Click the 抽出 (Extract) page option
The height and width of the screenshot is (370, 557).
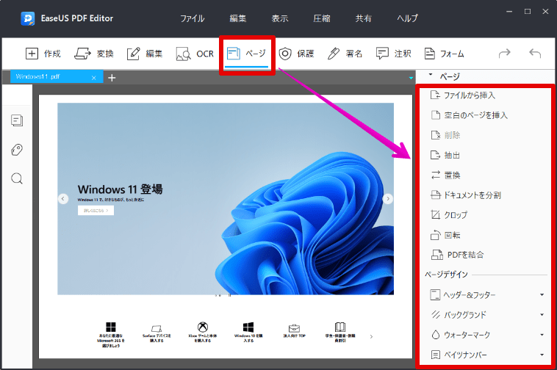[445, 155]
